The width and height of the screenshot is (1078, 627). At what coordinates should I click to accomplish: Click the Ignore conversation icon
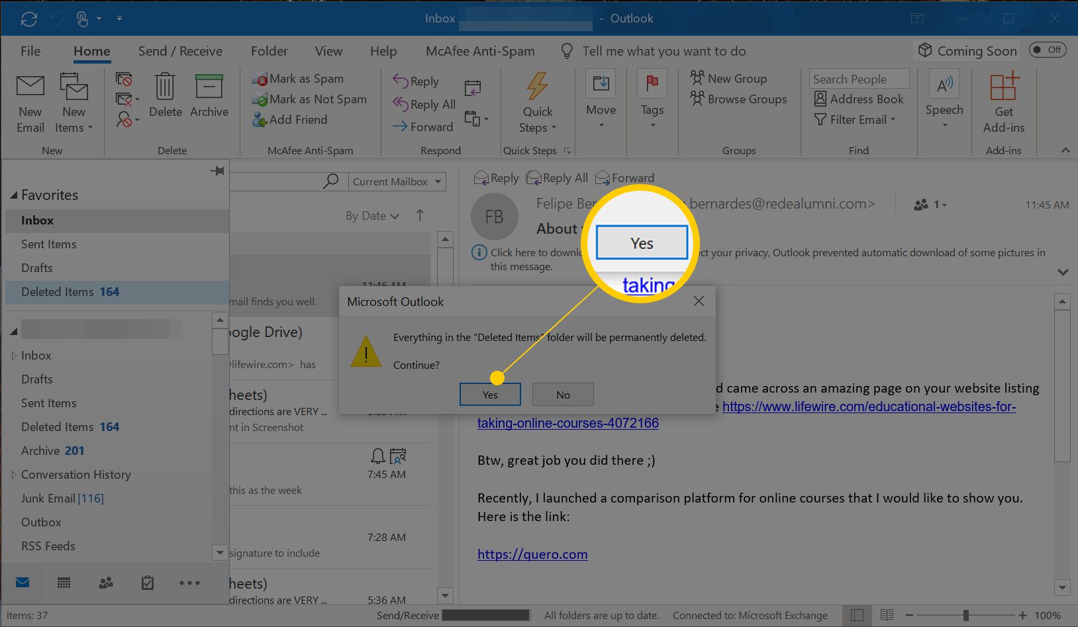pyautogui.click(x=124, y=79)
